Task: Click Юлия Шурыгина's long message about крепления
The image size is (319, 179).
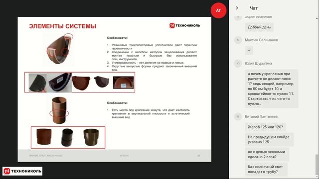Action: (x=271, y=89)
